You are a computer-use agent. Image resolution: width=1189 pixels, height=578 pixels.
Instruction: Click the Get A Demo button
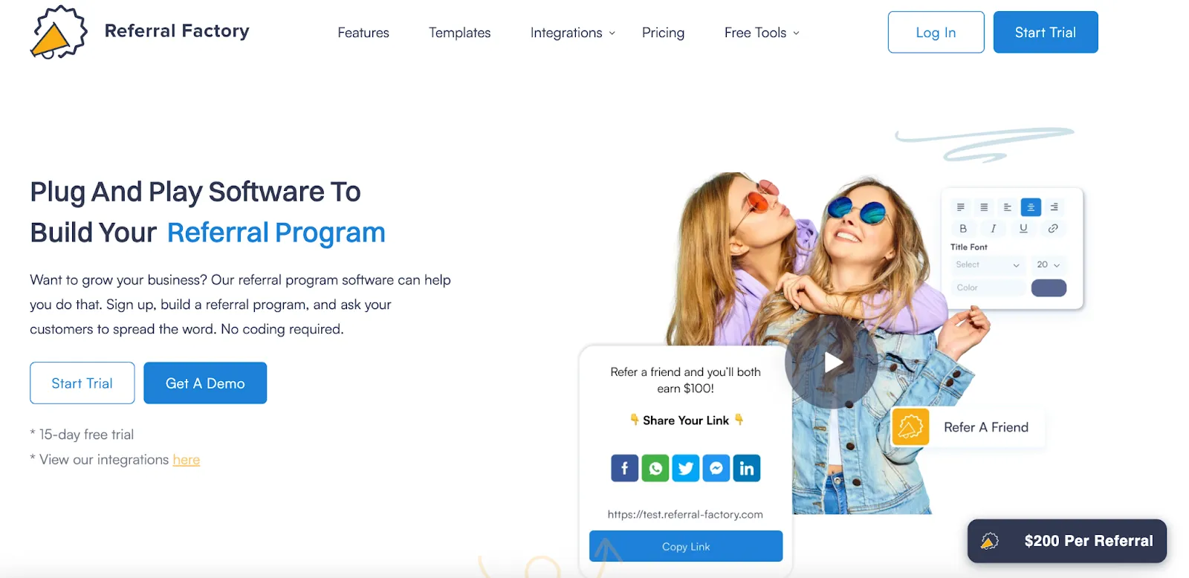[205, 383]
